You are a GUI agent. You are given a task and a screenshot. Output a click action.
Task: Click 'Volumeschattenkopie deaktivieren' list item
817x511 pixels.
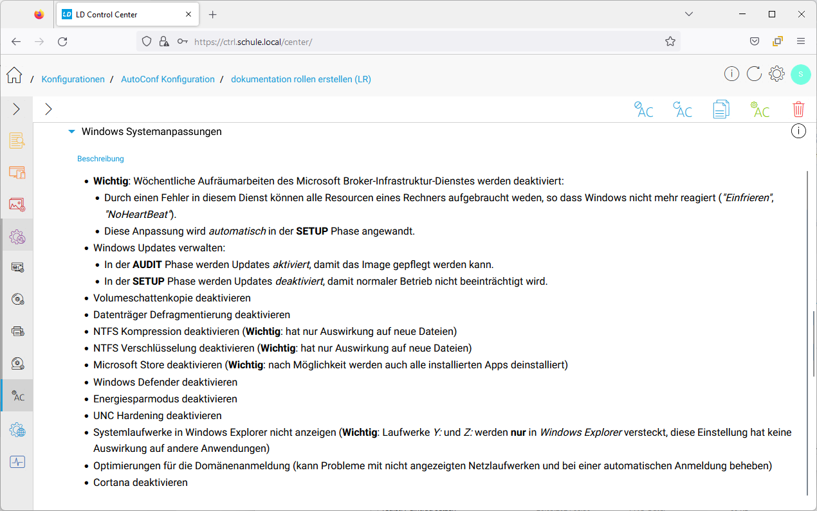coord(172,298)
